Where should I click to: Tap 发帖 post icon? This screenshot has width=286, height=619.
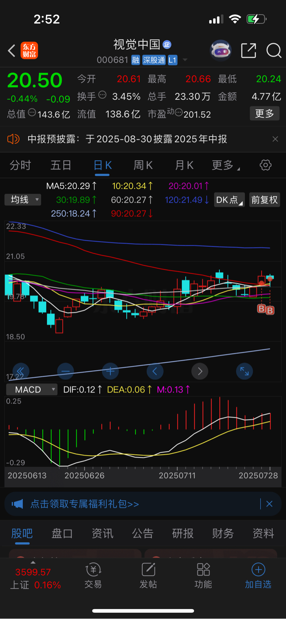pyautogui.click(x=148, y=575)
